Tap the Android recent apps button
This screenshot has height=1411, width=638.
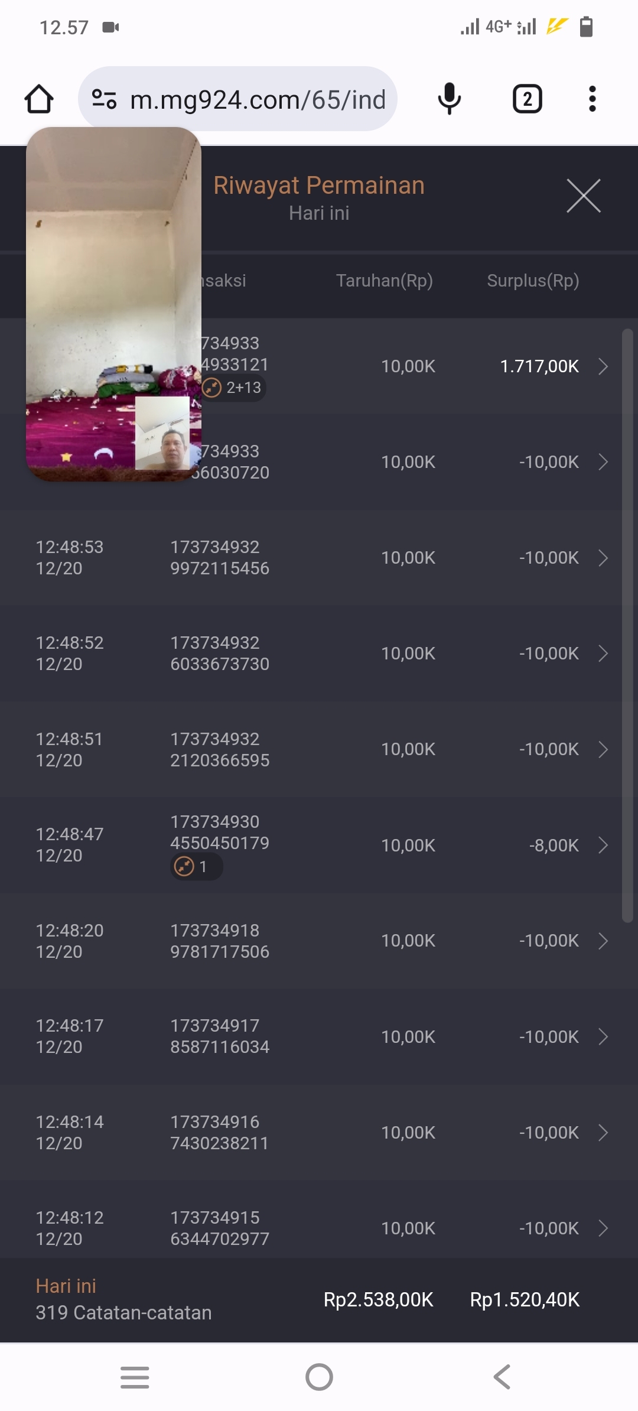tap(135, 1377)
